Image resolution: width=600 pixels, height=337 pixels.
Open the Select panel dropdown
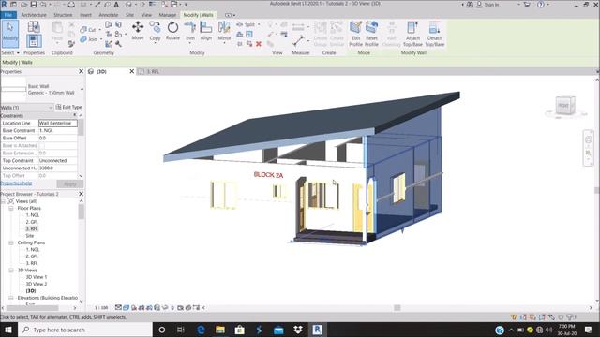(10, 52)
